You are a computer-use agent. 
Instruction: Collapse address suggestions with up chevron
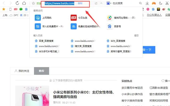click(101, 3)
